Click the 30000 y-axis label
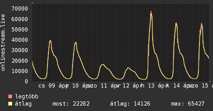Viewport: 213px width, 111px height. click(20, 50)
